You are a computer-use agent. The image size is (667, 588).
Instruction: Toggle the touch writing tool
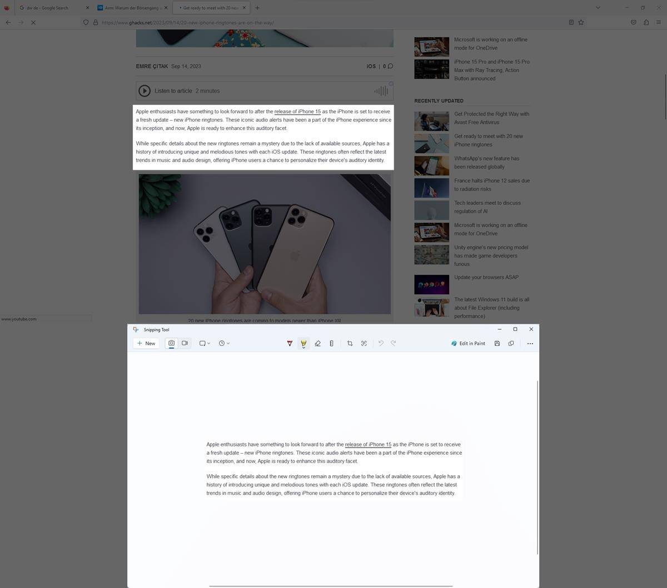click(331, 343)
